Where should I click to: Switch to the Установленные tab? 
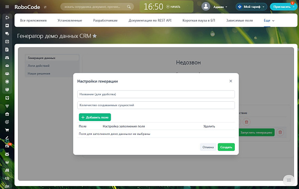[x=70, y=20]
